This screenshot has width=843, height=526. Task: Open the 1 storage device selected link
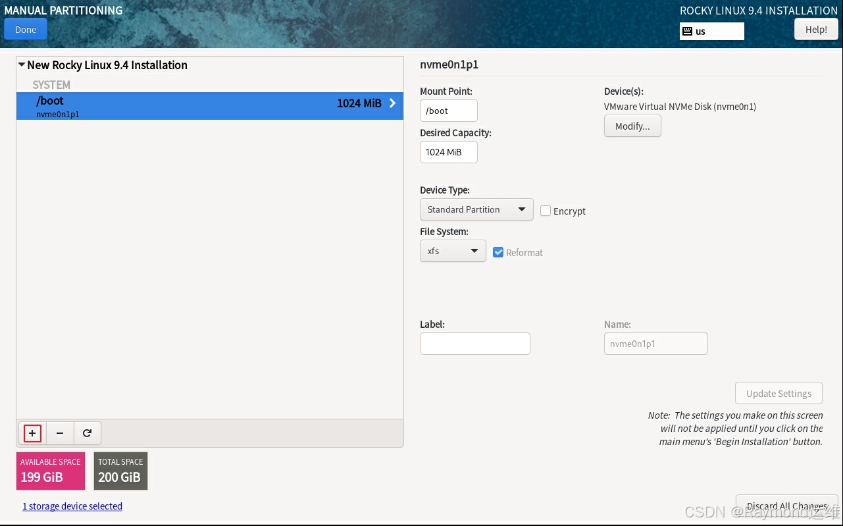click(x=72, y=506)
